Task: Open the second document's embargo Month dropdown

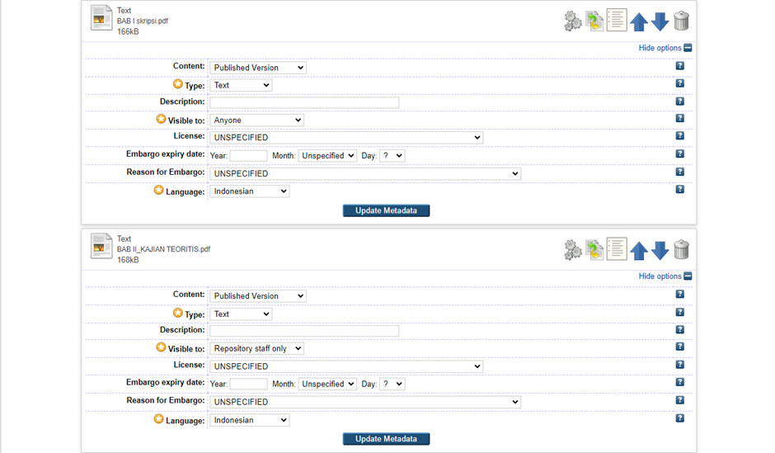Action: [x=326, y=385]
